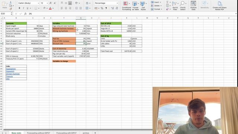The height and width of the screenshot is (134, 238).
Task: Apply comma style number format
Action: point(106,8)
